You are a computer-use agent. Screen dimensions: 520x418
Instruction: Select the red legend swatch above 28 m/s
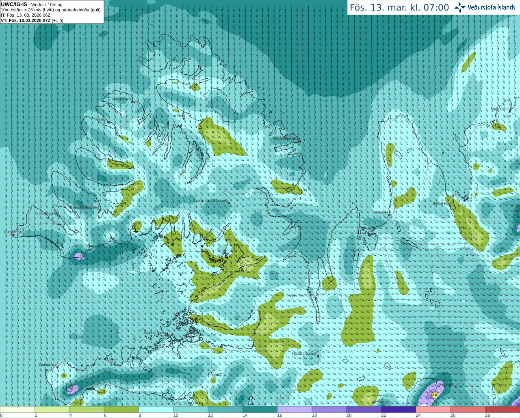click(503, 409)
